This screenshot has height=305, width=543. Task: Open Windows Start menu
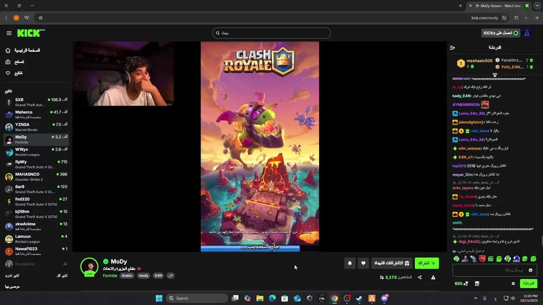(159, 298)
